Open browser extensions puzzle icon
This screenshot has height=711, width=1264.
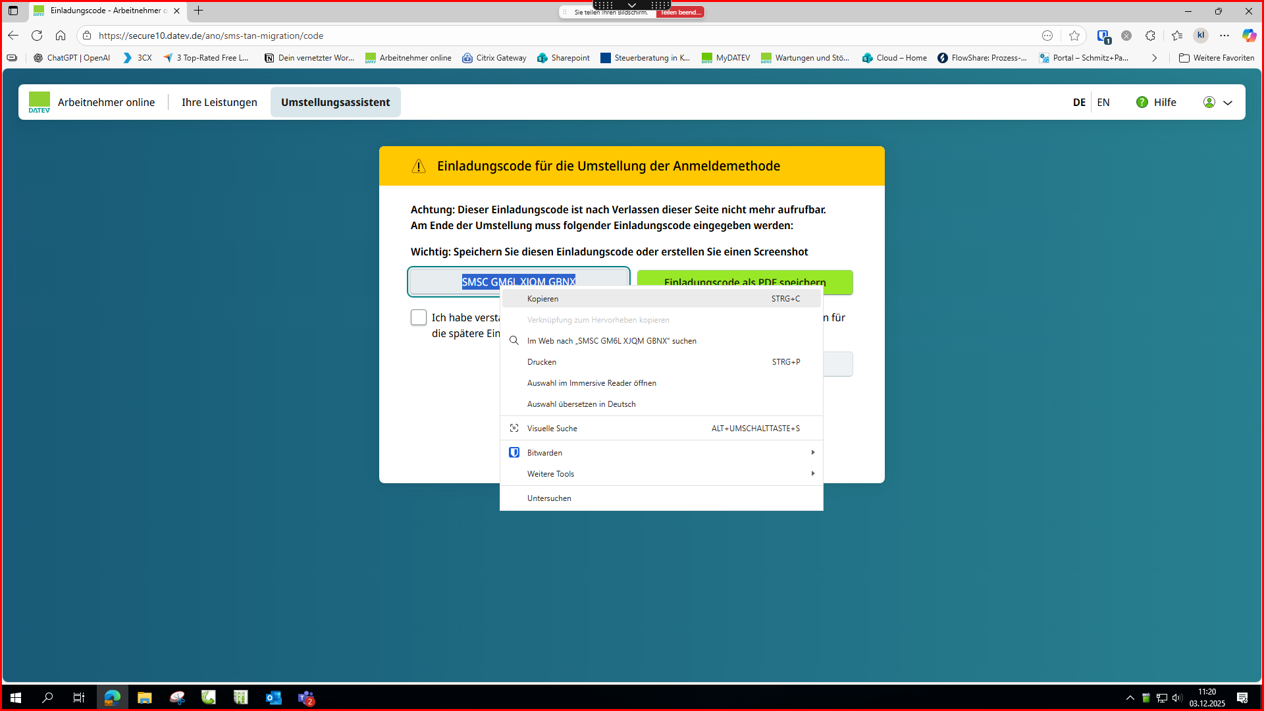point(1150,36)
